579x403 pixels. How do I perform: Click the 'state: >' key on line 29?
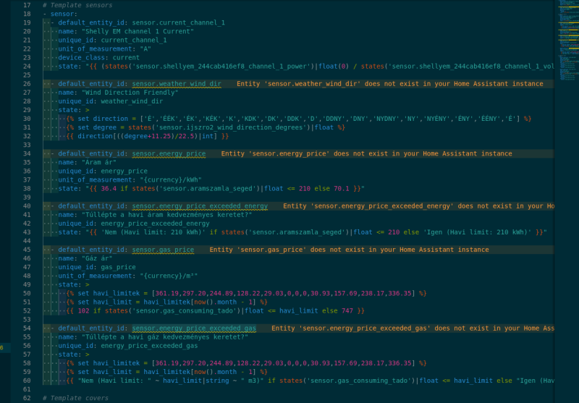tap(74, 110)
